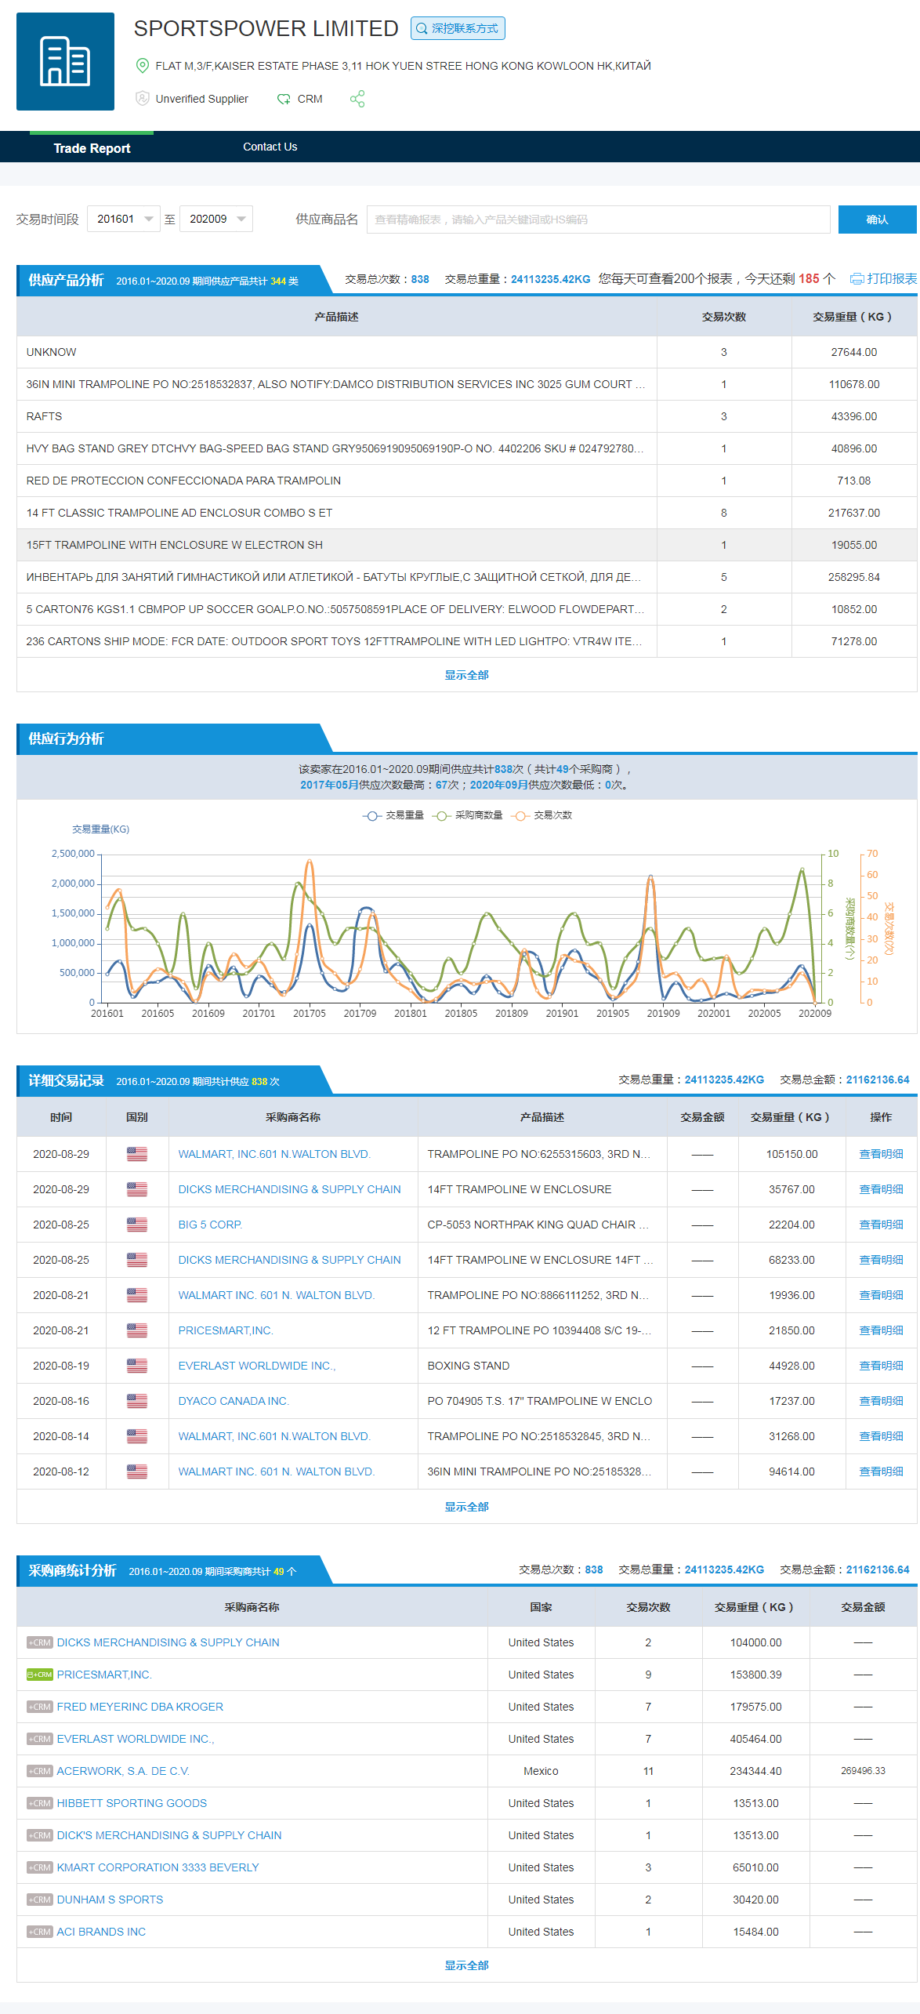Click +CRM badge beside DUNHAM S SPORTS
Image resolution: width=920 pixels, height=2014 pixels.
[x=40, y=1900]
